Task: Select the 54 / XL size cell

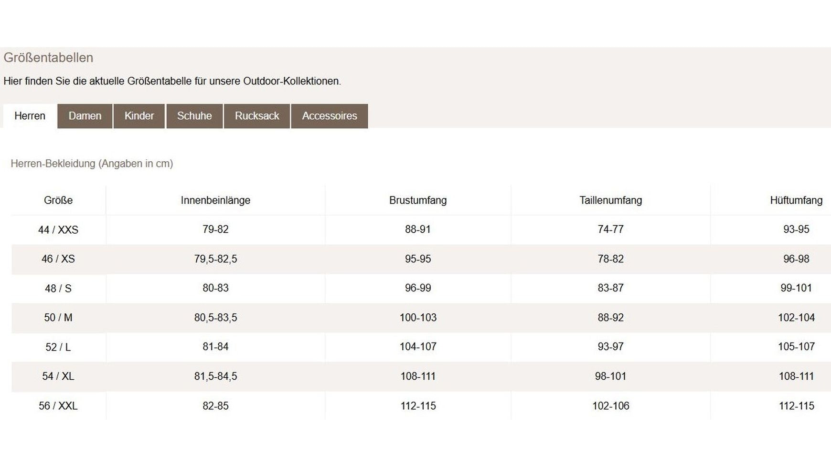Action: [x=58, y=376]
